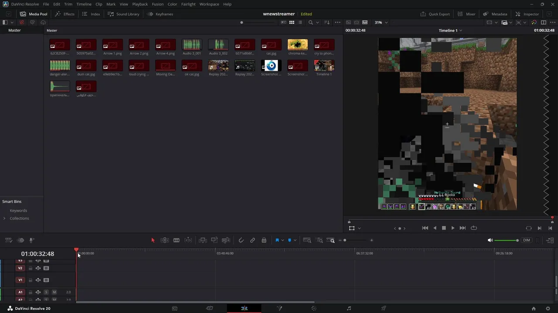
Task: Lock video track V1
Action: pos(31,280)
